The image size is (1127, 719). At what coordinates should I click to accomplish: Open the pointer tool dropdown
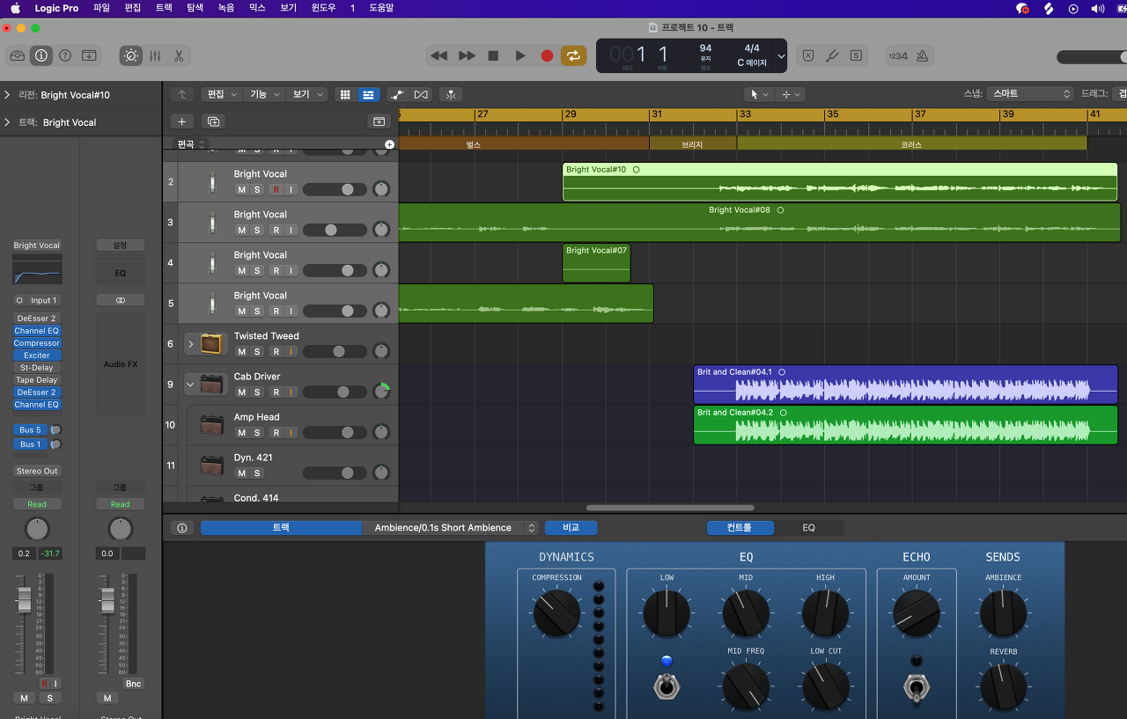758,94
